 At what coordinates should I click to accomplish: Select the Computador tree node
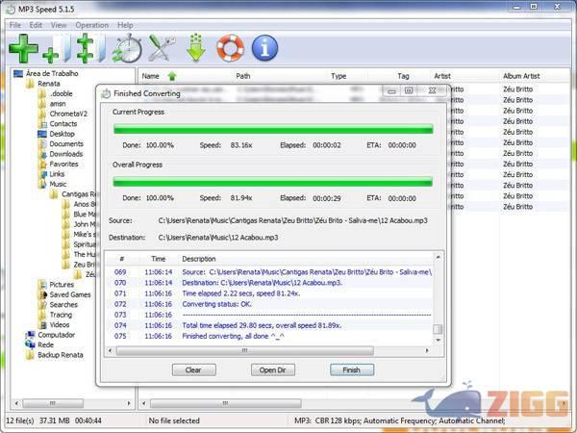click(x=50, y=335)
